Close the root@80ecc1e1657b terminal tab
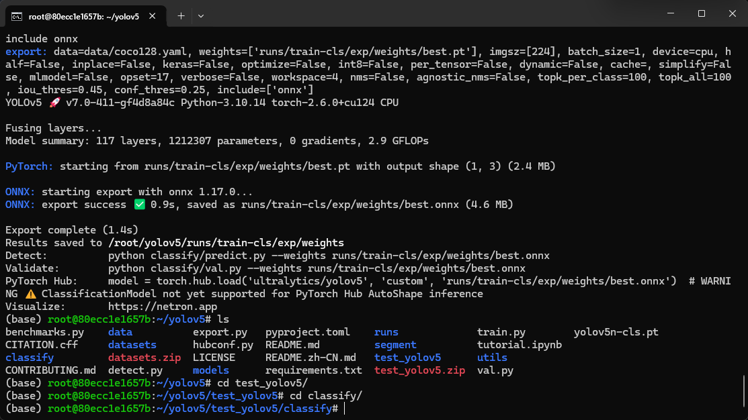The image size is (748, 420). [x=152, y=16]
